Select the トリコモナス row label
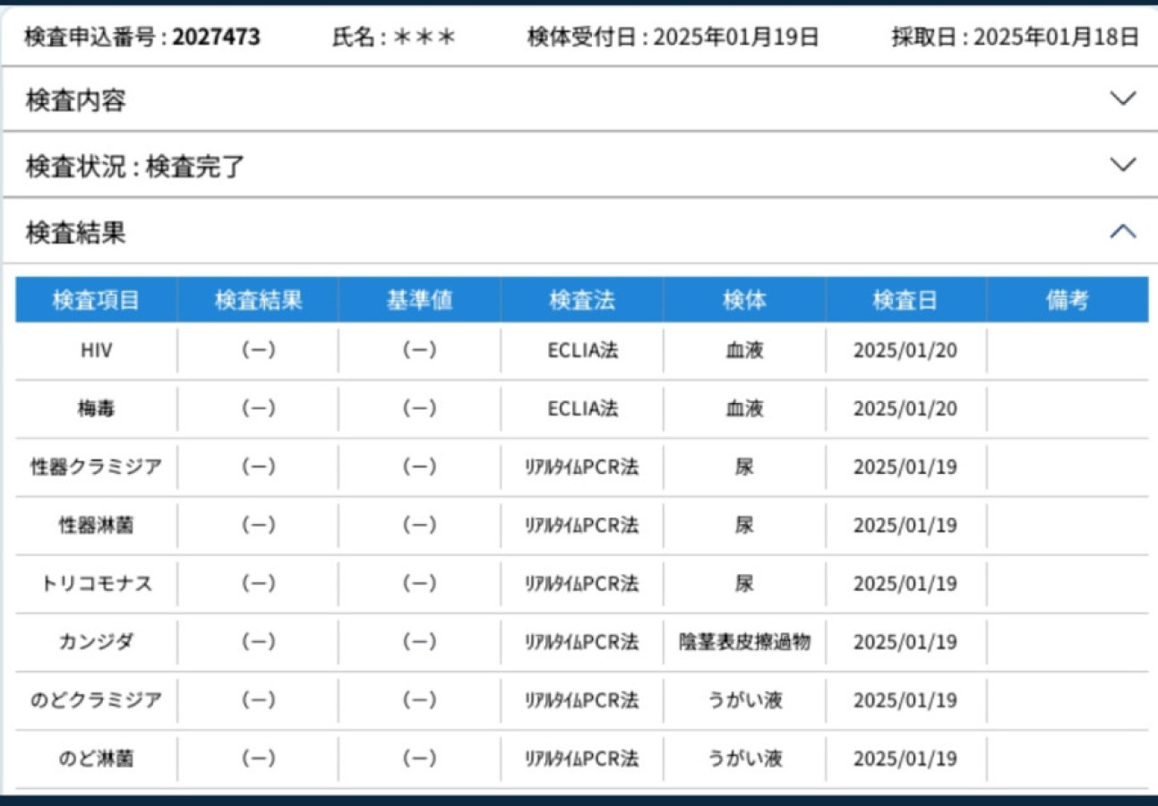The height and width of the screenshot is (806, 1158). pos(96,584)
